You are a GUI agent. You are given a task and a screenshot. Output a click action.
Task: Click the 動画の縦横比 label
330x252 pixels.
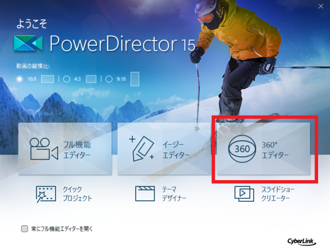(x=33, y=66)
